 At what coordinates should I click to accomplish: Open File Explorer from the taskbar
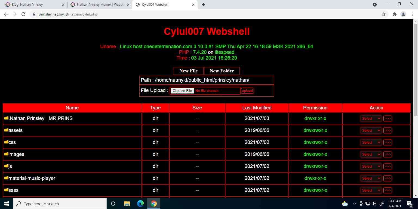pos(127,204)
